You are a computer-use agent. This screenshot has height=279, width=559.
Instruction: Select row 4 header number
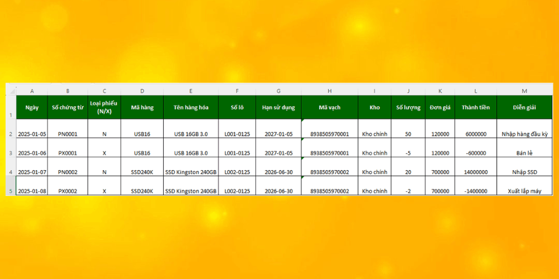coord(11,166)
